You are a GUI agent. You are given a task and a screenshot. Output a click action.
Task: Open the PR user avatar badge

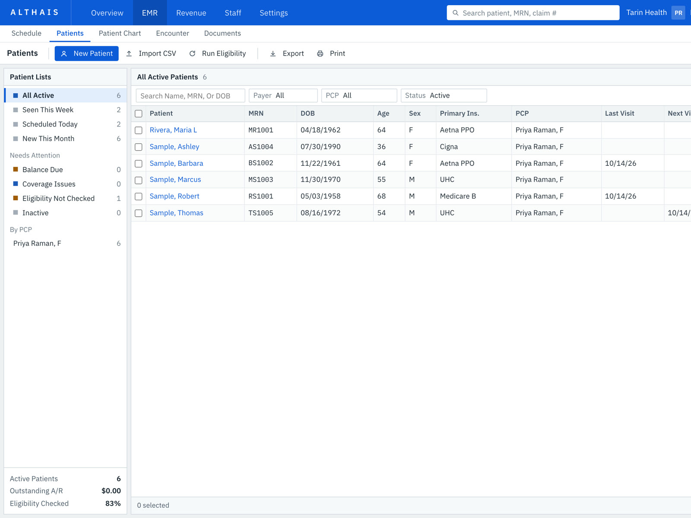[678, 13]
